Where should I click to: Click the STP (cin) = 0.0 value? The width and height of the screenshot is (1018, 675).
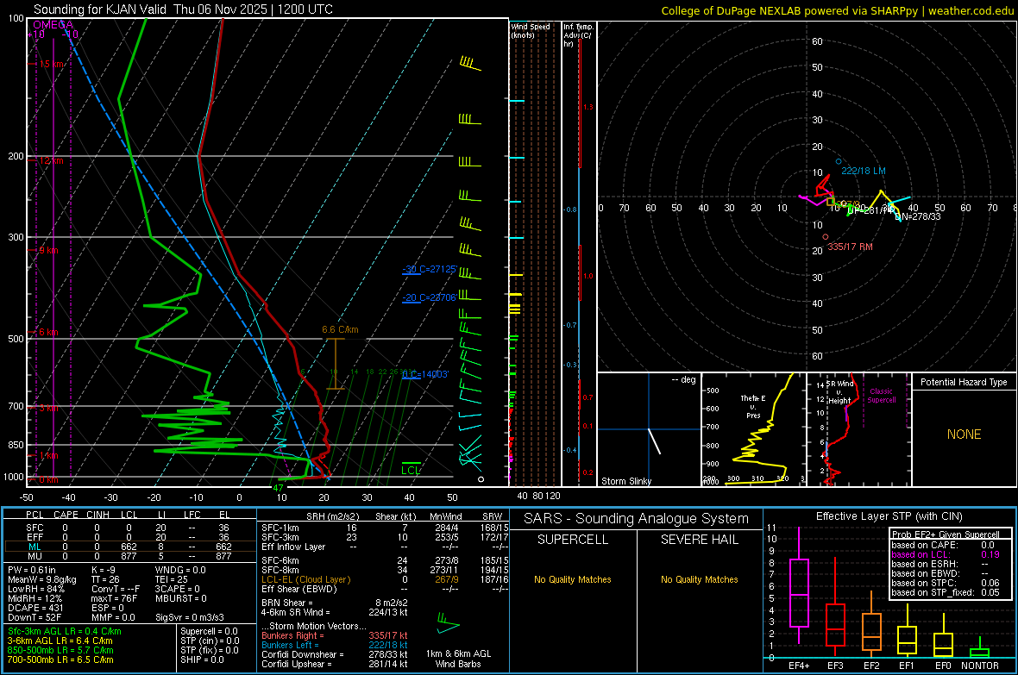tap(210, 641)
